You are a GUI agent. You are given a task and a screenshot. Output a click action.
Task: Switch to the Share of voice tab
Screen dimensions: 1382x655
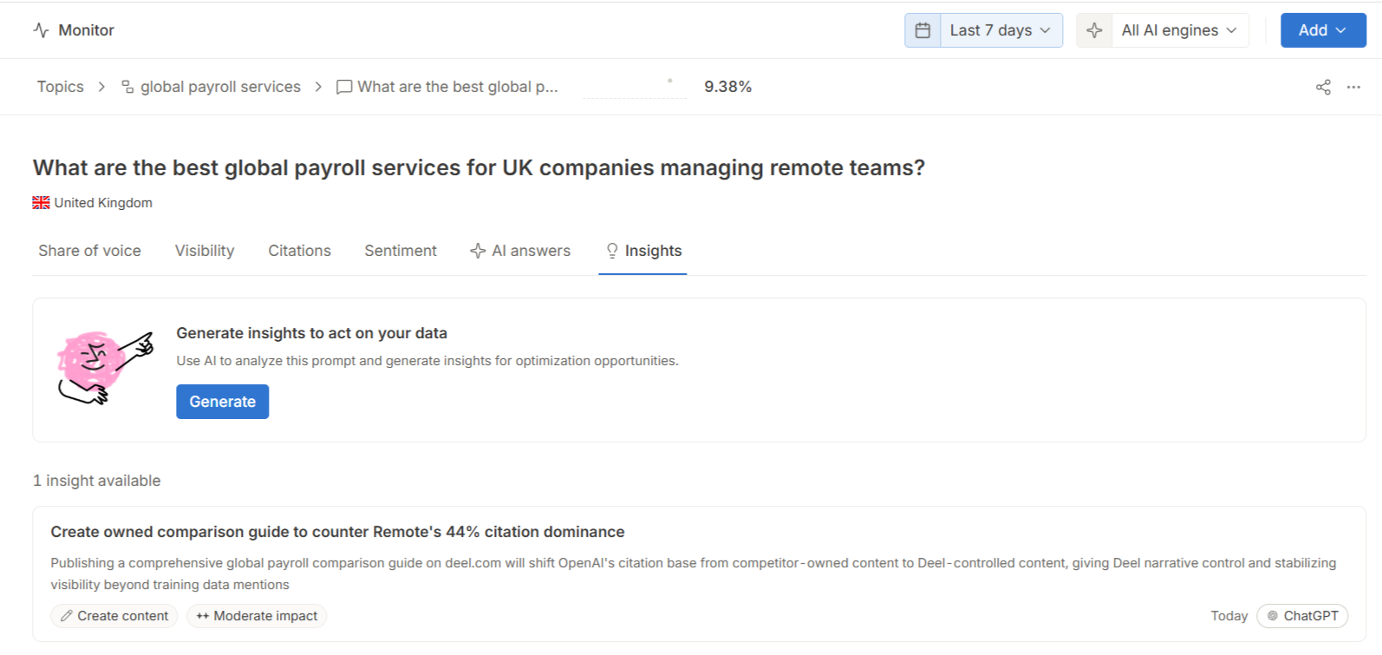pos(89,251)
